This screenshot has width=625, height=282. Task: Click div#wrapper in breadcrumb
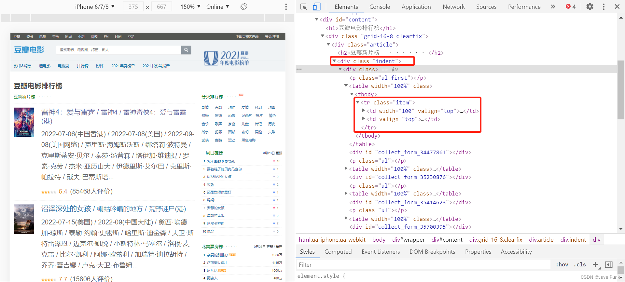coord(408,240)
